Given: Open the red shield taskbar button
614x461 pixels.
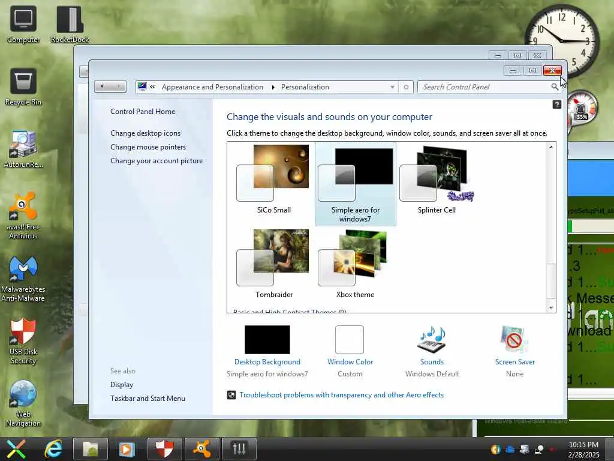Looking at the screenshot, I should pos(164,449).
